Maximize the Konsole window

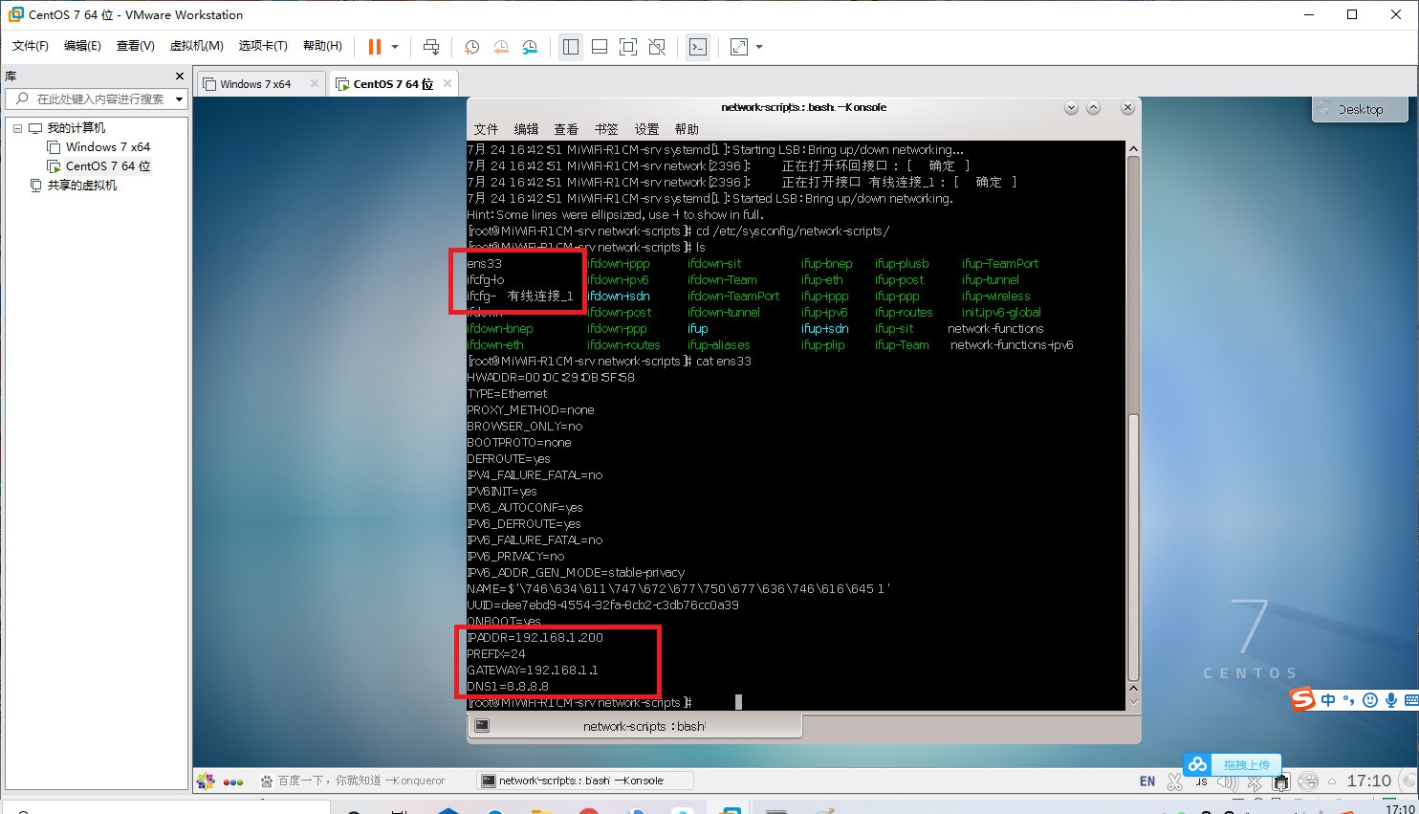coord(1094,108)
